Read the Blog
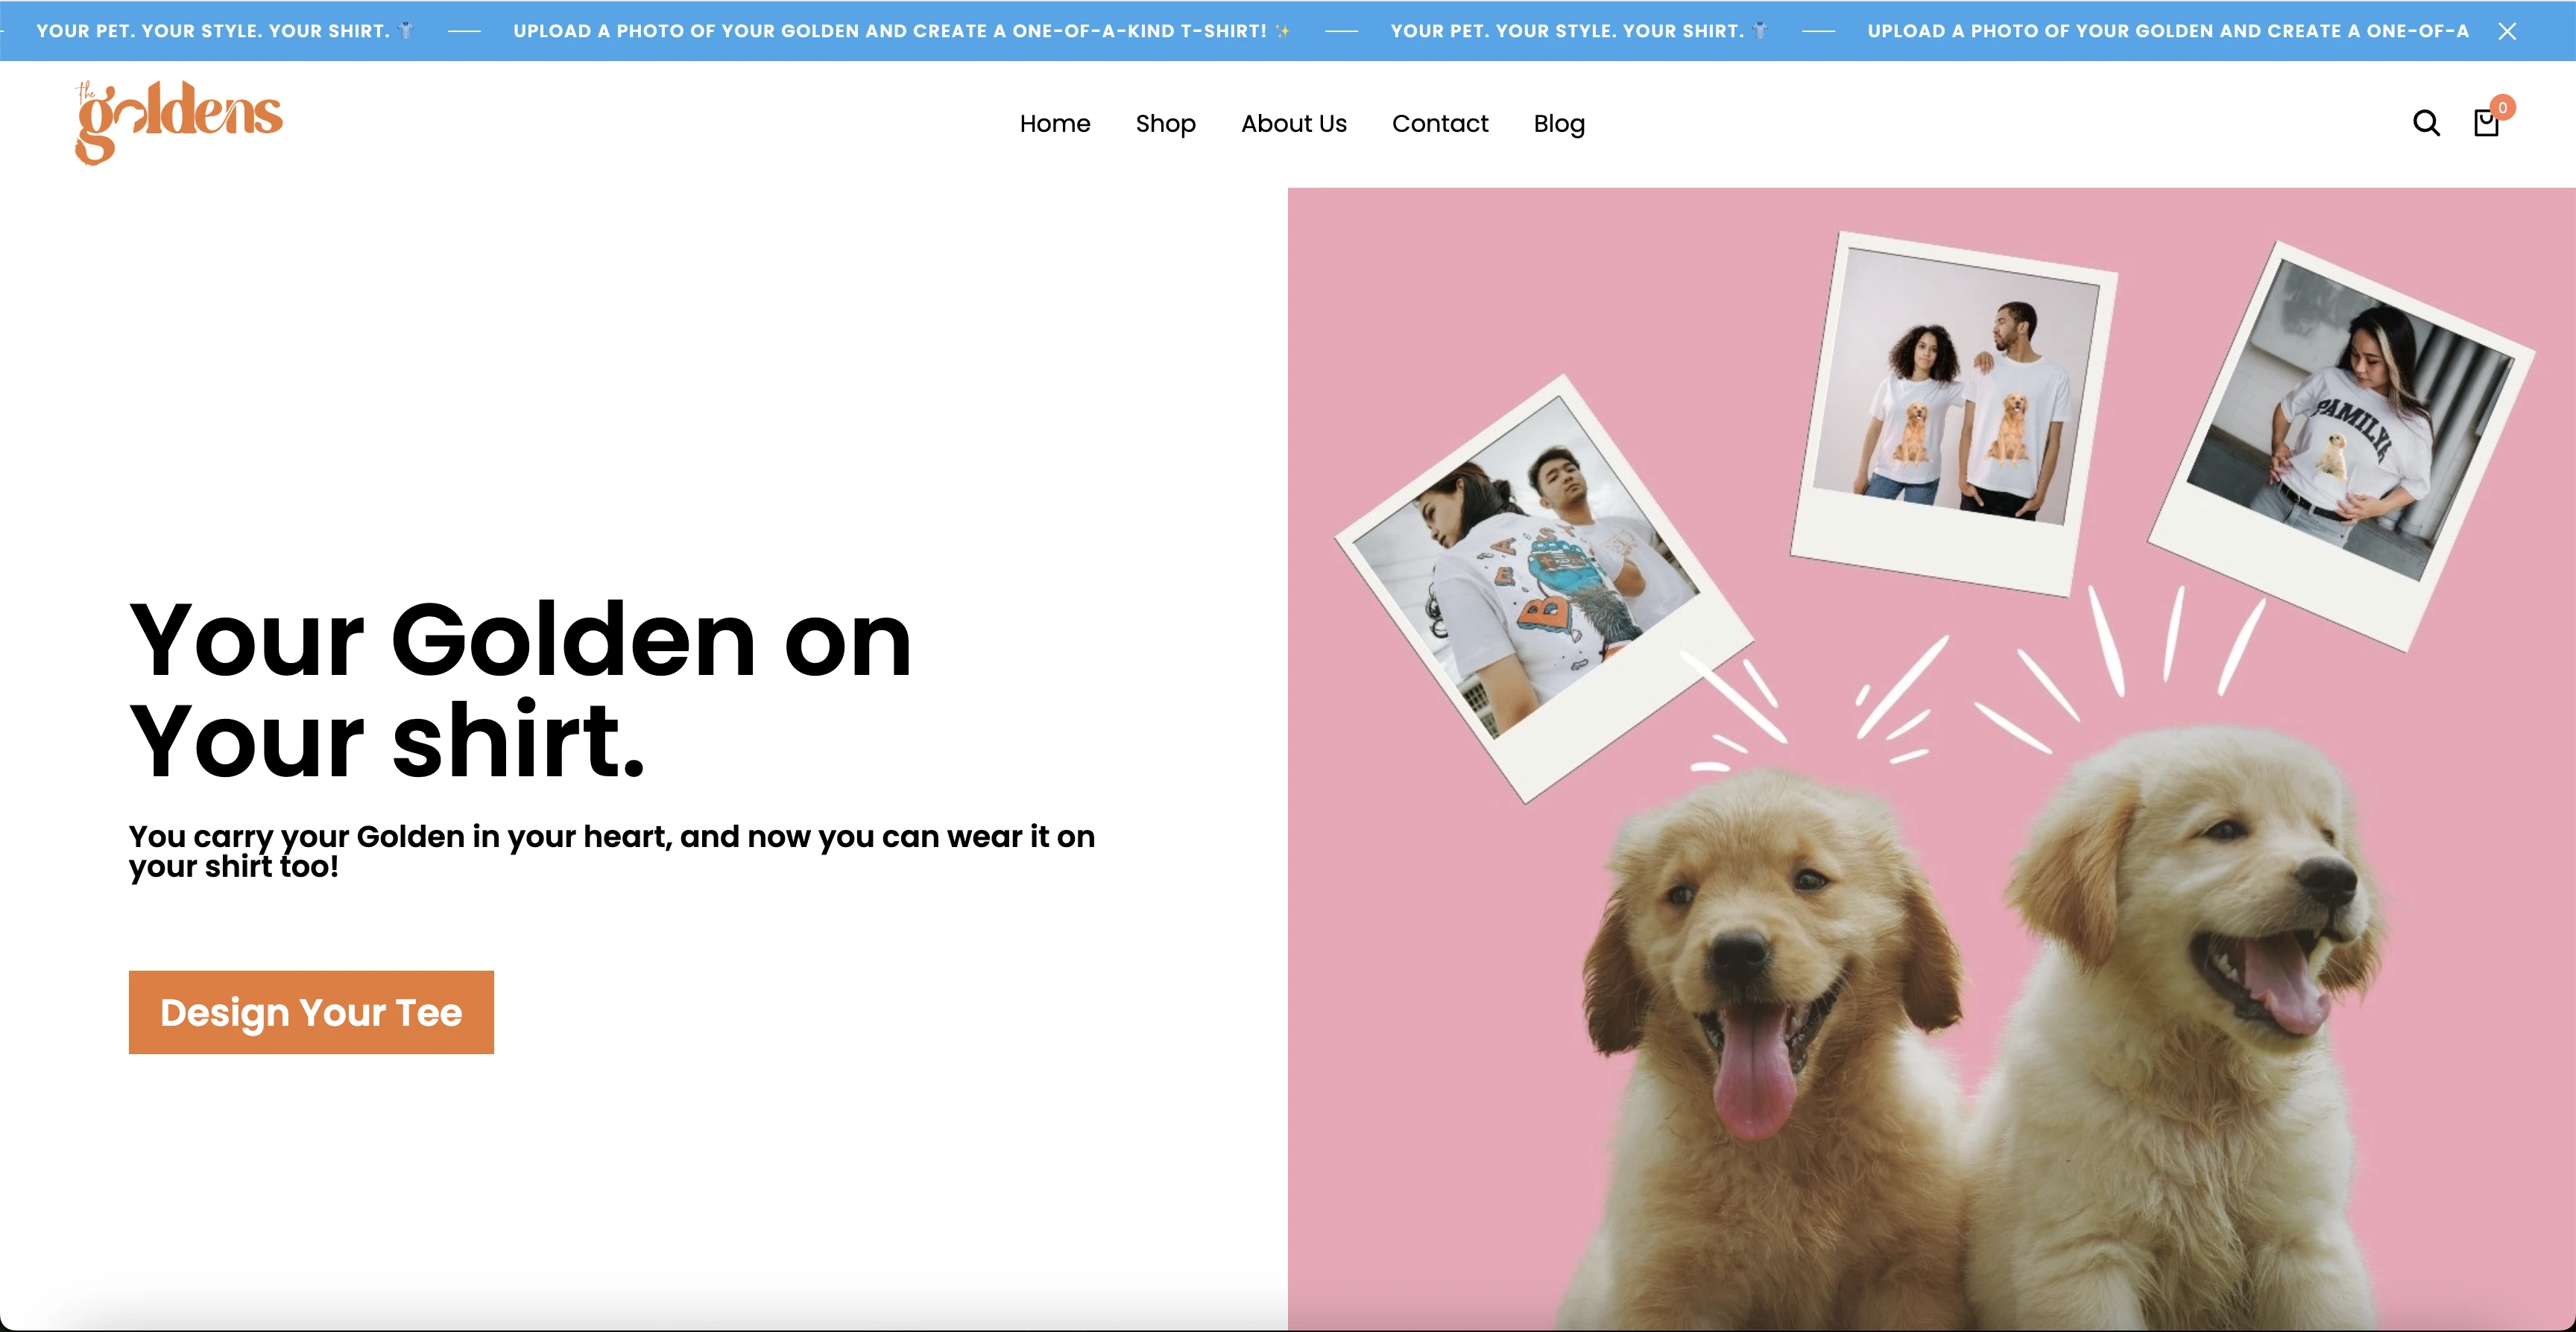Screen dimensions: 2576x1332 pyautogui.click(x=1558, y=123)
